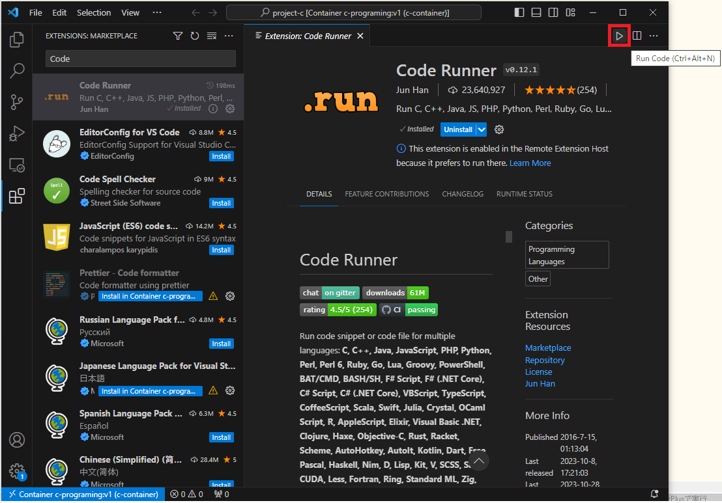Open editor more actions ellipsis

654,36
